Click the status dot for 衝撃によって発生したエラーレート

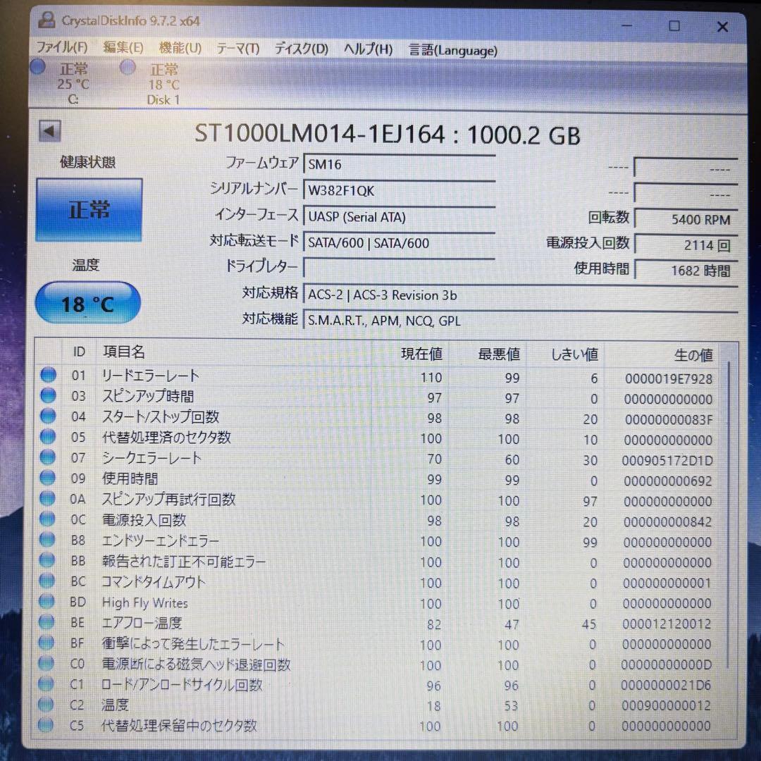(x=47, y=642)
